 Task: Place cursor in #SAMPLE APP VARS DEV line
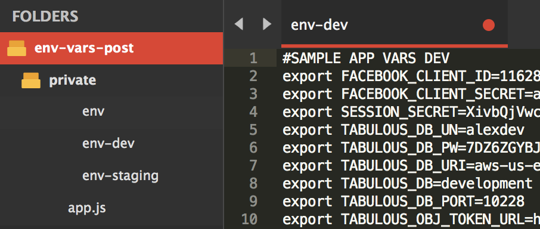point(366,58)
